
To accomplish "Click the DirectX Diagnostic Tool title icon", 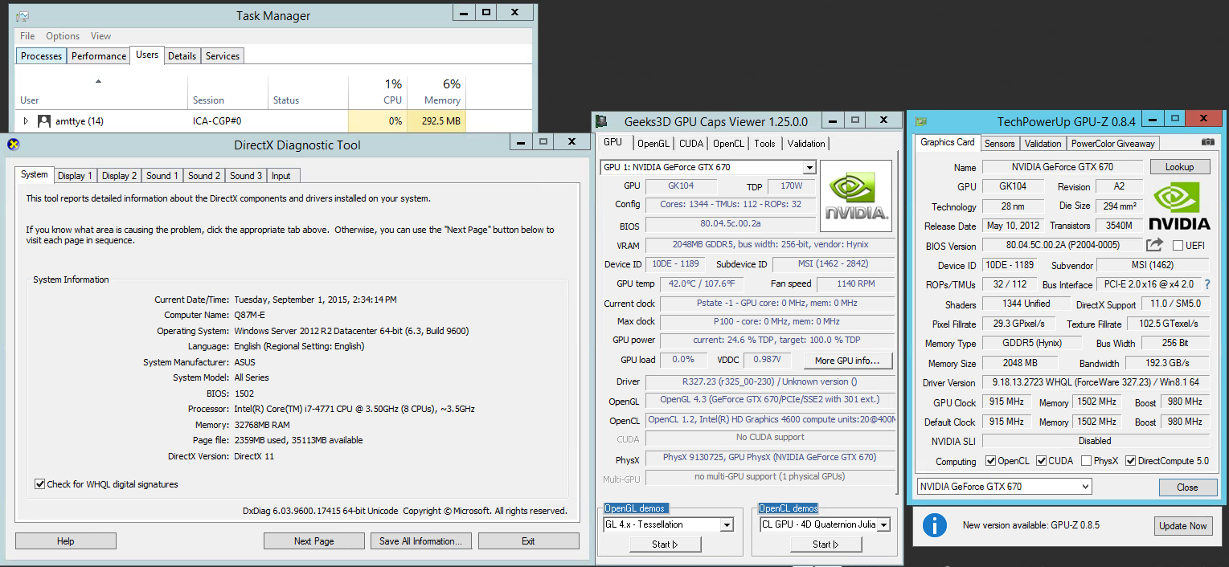I will [x=13, y=145].
